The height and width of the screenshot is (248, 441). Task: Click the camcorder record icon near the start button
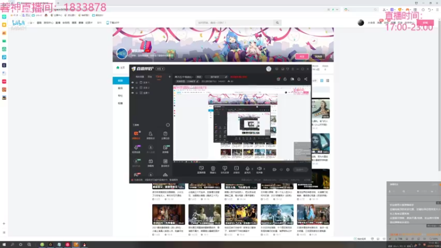[275, 170]
